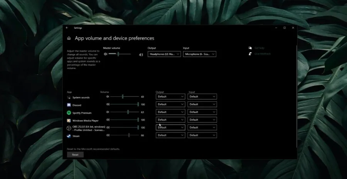Click the Master volume slider handle
Screen dimensions: 347x179
point(118,54)
